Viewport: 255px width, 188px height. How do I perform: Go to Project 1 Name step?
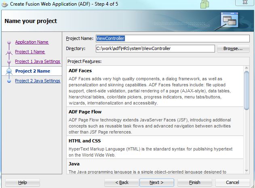(x=30, y=52)
